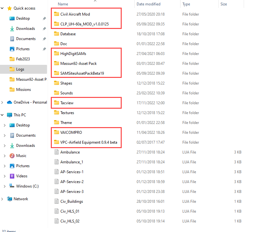
Task: Click the Videos icon under This PC
Action: coord(12,176)
